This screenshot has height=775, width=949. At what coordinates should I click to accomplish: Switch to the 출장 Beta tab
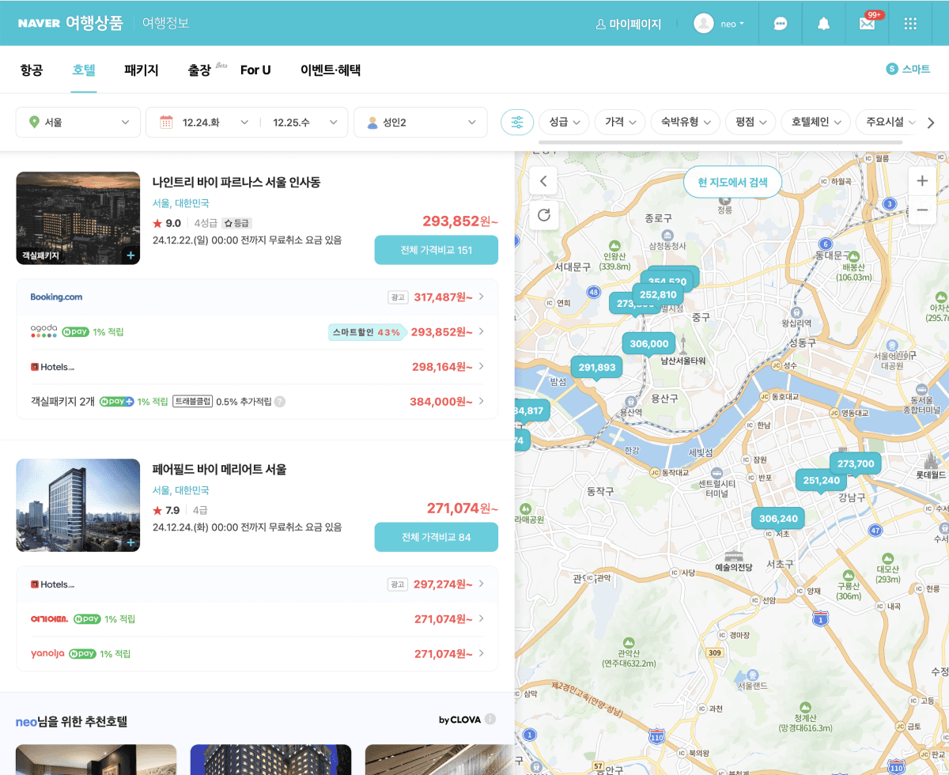(x=207, y=70)
